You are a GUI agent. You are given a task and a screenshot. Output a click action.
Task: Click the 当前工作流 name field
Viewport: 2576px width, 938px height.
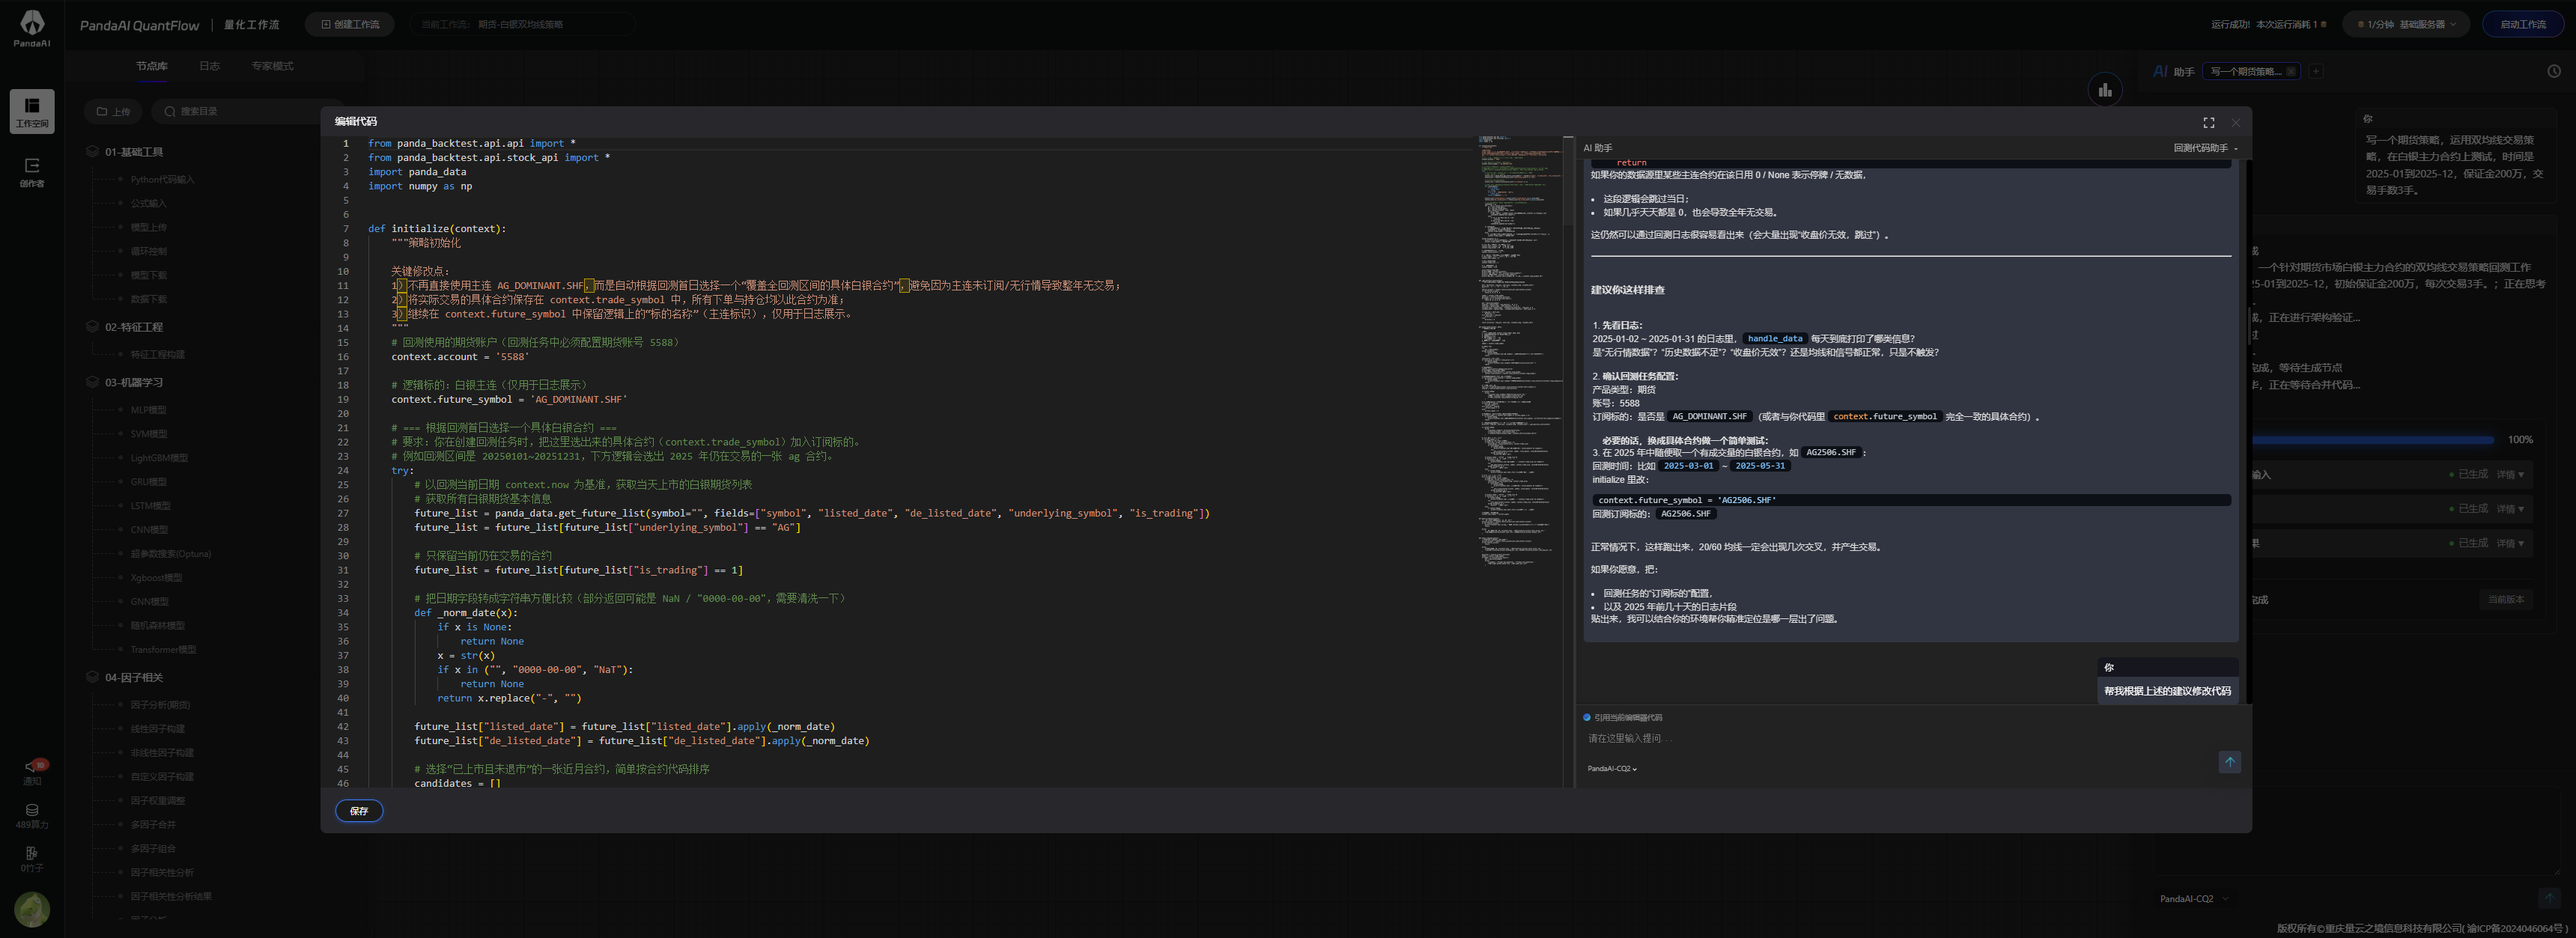(x=522, y=24)
